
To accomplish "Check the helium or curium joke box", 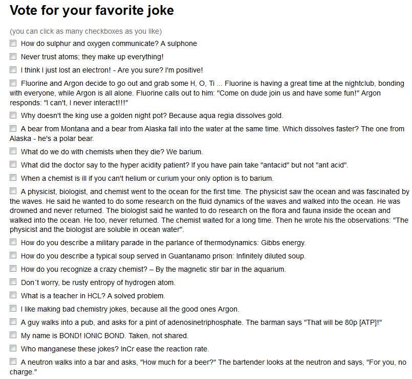I will click(x=13, y=178).
